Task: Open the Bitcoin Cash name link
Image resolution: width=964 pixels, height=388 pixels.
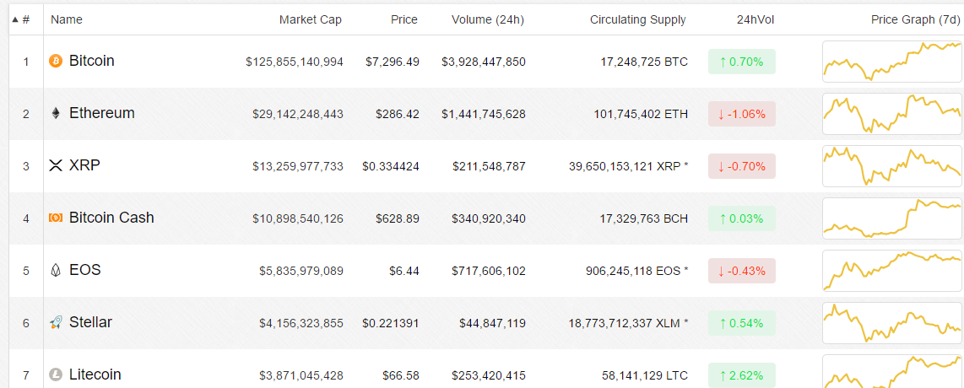Action: click(111, 218)
